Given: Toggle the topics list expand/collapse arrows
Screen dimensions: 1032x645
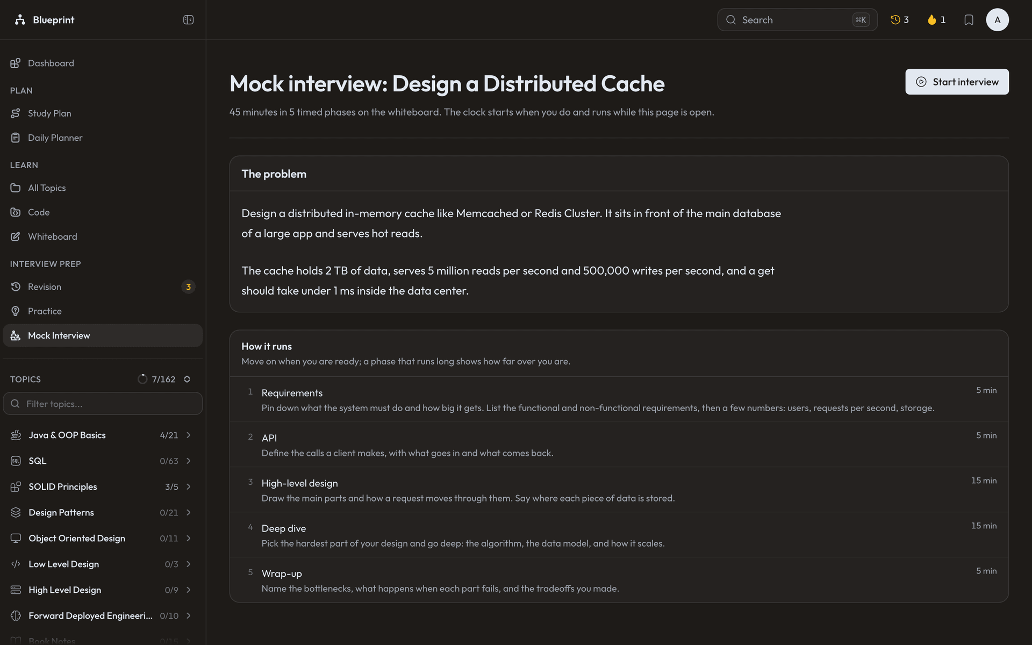Looking at the screenshot, I should tap(187, 379).
